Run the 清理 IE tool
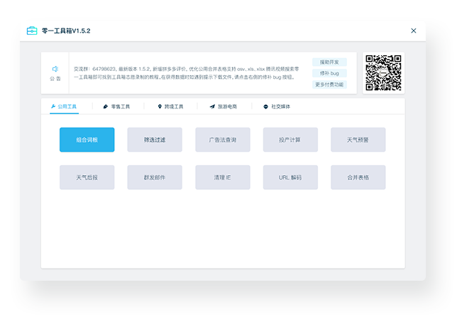 tap(222, 177)
